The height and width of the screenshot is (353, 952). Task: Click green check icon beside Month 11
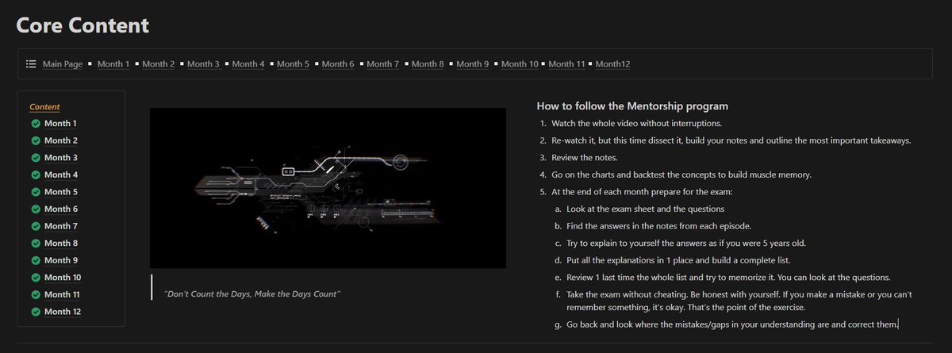tap(36, 294)
